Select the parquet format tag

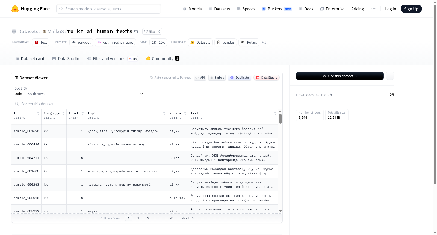coord(81,42)
